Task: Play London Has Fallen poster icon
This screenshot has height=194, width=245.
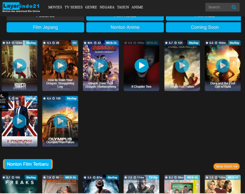Action: (20, 121)
